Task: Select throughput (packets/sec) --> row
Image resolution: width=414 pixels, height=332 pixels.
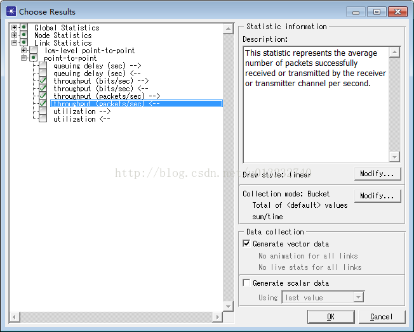Action: point(107,96)
